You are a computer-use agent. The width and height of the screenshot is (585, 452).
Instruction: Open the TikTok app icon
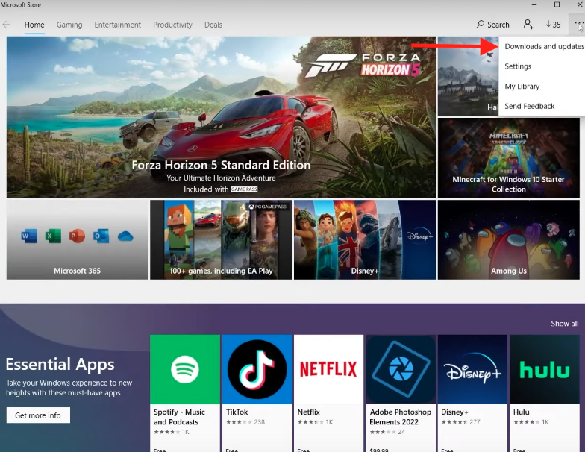click(257, 369)
